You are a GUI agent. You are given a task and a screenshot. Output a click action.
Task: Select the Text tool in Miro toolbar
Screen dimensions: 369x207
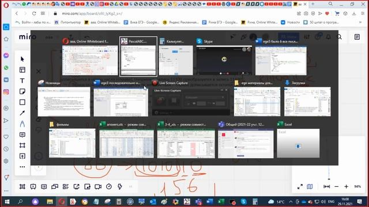click(22, 80)
